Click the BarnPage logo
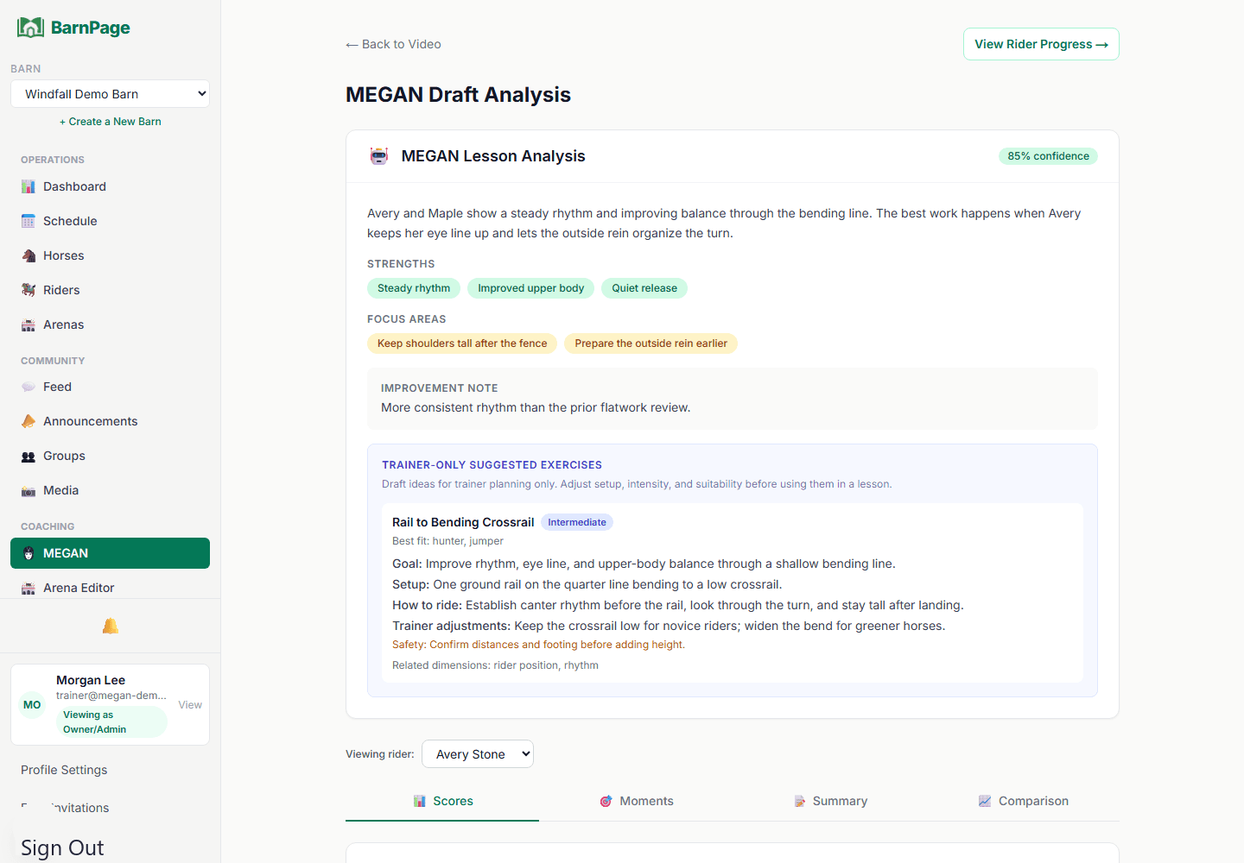Viewport: 1244px width, 863px height. pos(73,28)
